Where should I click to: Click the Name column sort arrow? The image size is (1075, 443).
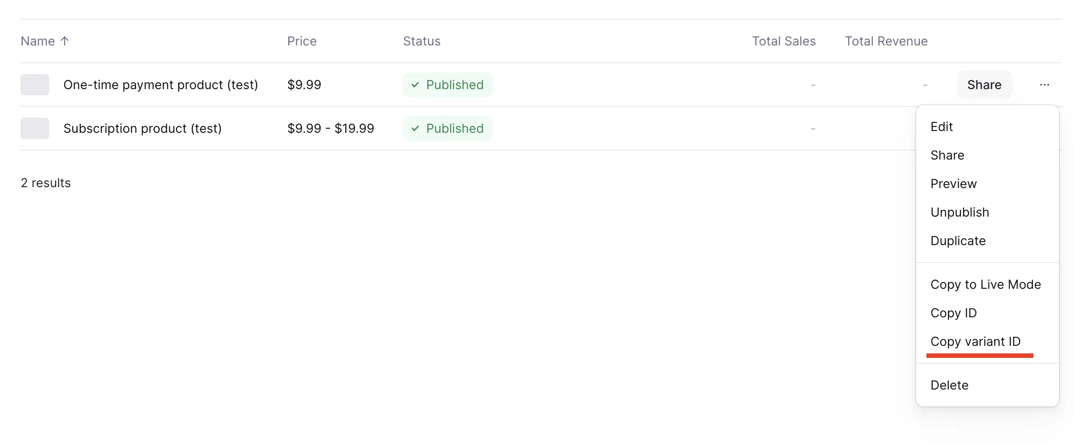[65, 41]
